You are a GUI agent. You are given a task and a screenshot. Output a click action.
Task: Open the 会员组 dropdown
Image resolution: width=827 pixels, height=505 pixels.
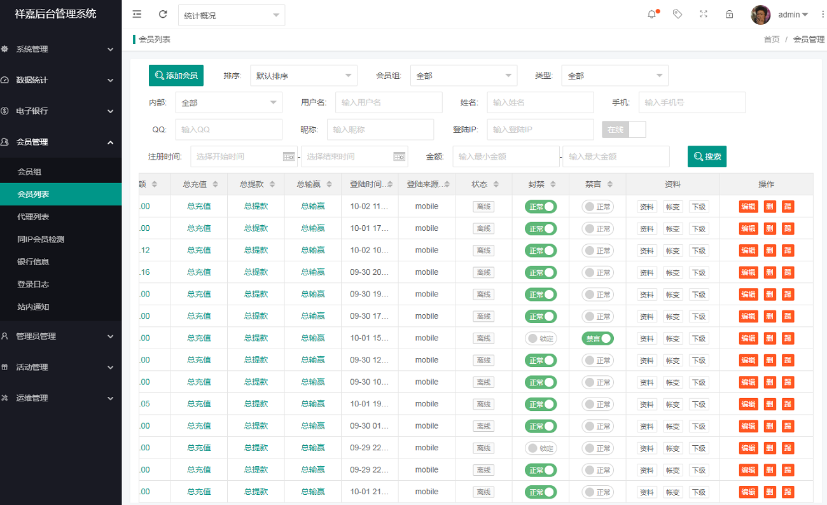click(x=463, y=76)
